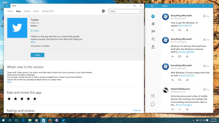Open the Windows Start menu

(3, 120)
